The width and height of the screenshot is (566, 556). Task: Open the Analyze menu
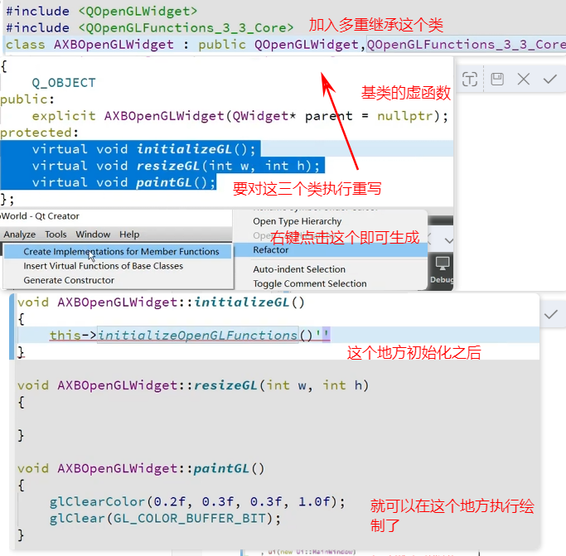click(20, 234)
